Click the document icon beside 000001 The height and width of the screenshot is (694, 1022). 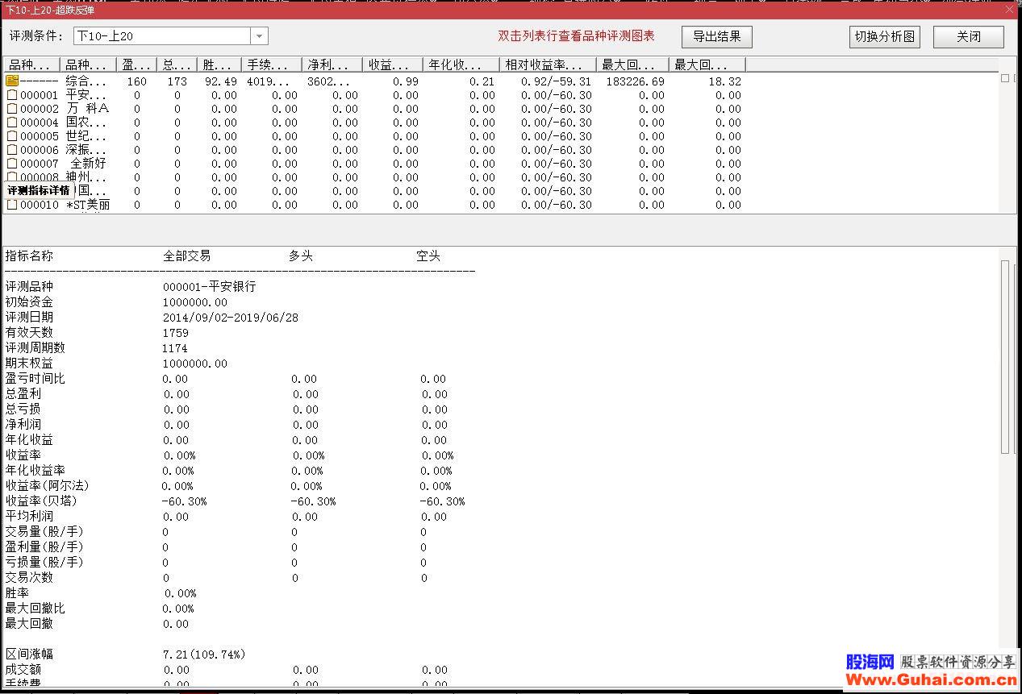[12, 95]
